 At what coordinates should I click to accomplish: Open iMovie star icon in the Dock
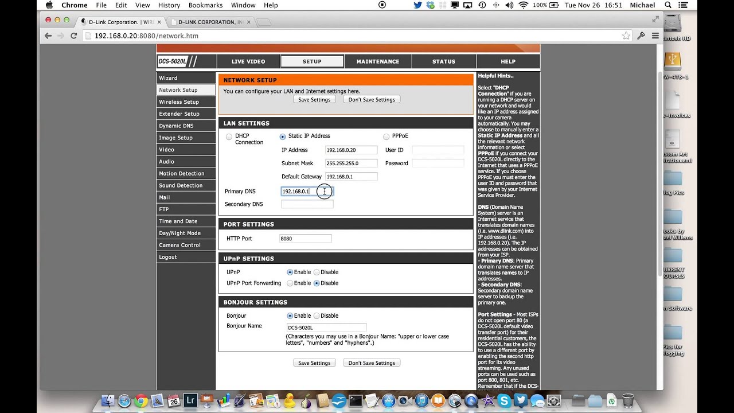click(488, 400)
